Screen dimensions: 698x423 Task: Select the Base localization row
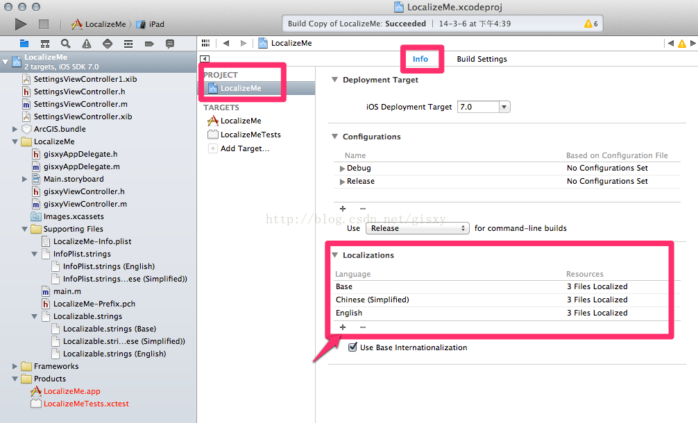click(x=507, y=286)
